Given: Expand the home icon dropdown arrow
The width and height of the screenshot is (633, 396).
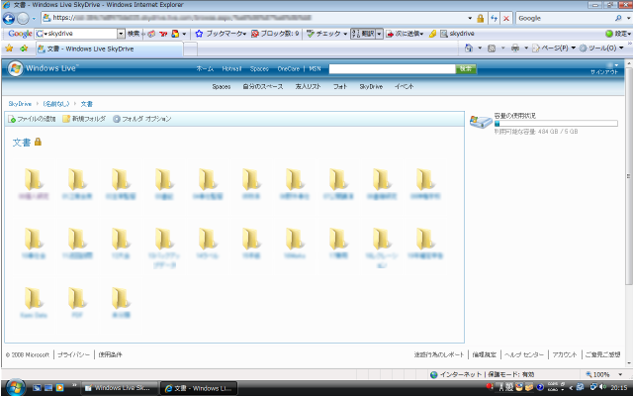Looking at the screenshot, I should [480, 49].
